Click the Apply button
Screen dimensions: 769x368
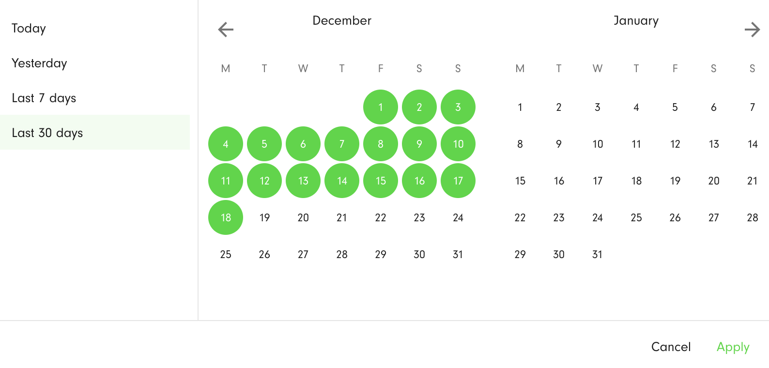733,347
